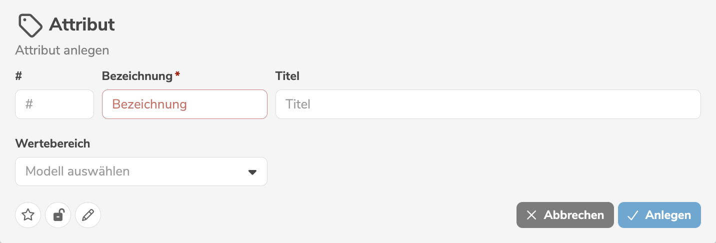Click the Wertebereich label
Viewport: 716px width, 243px height.
tap(52, 143)
